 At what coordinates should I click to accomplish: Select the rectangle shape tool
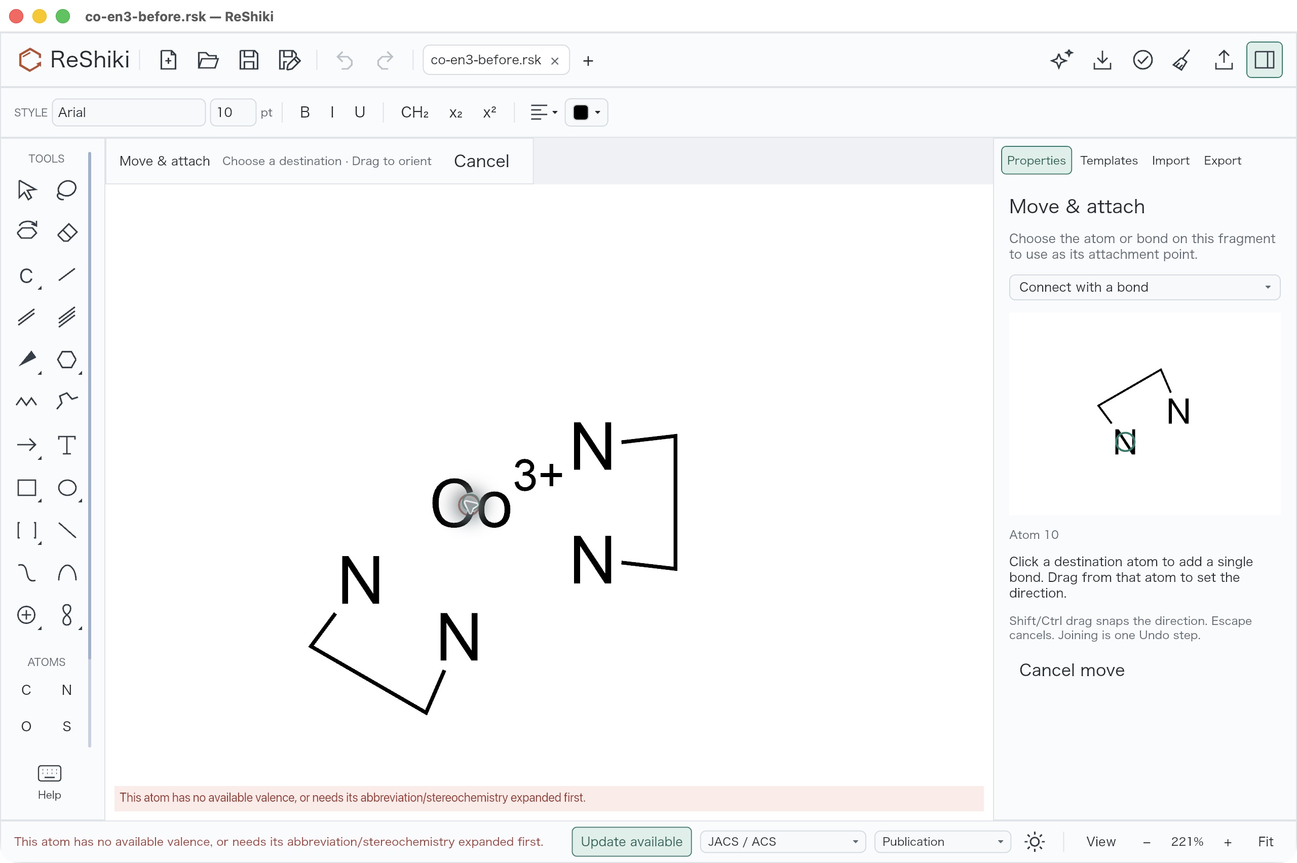click(26, 488)
